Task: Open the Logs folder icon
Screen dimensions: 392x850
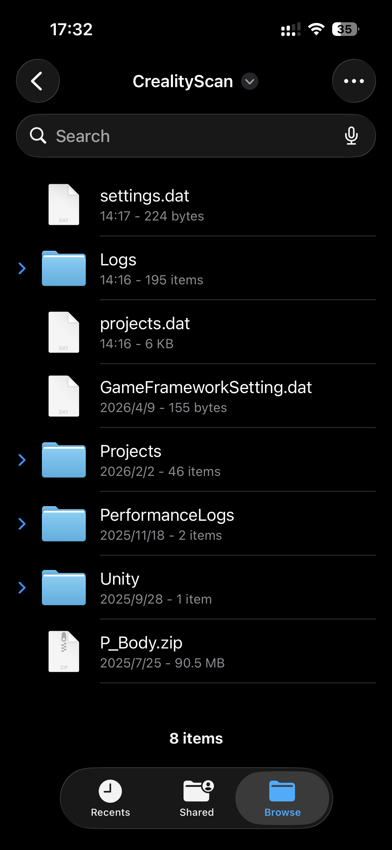Action: click(64, 268)
